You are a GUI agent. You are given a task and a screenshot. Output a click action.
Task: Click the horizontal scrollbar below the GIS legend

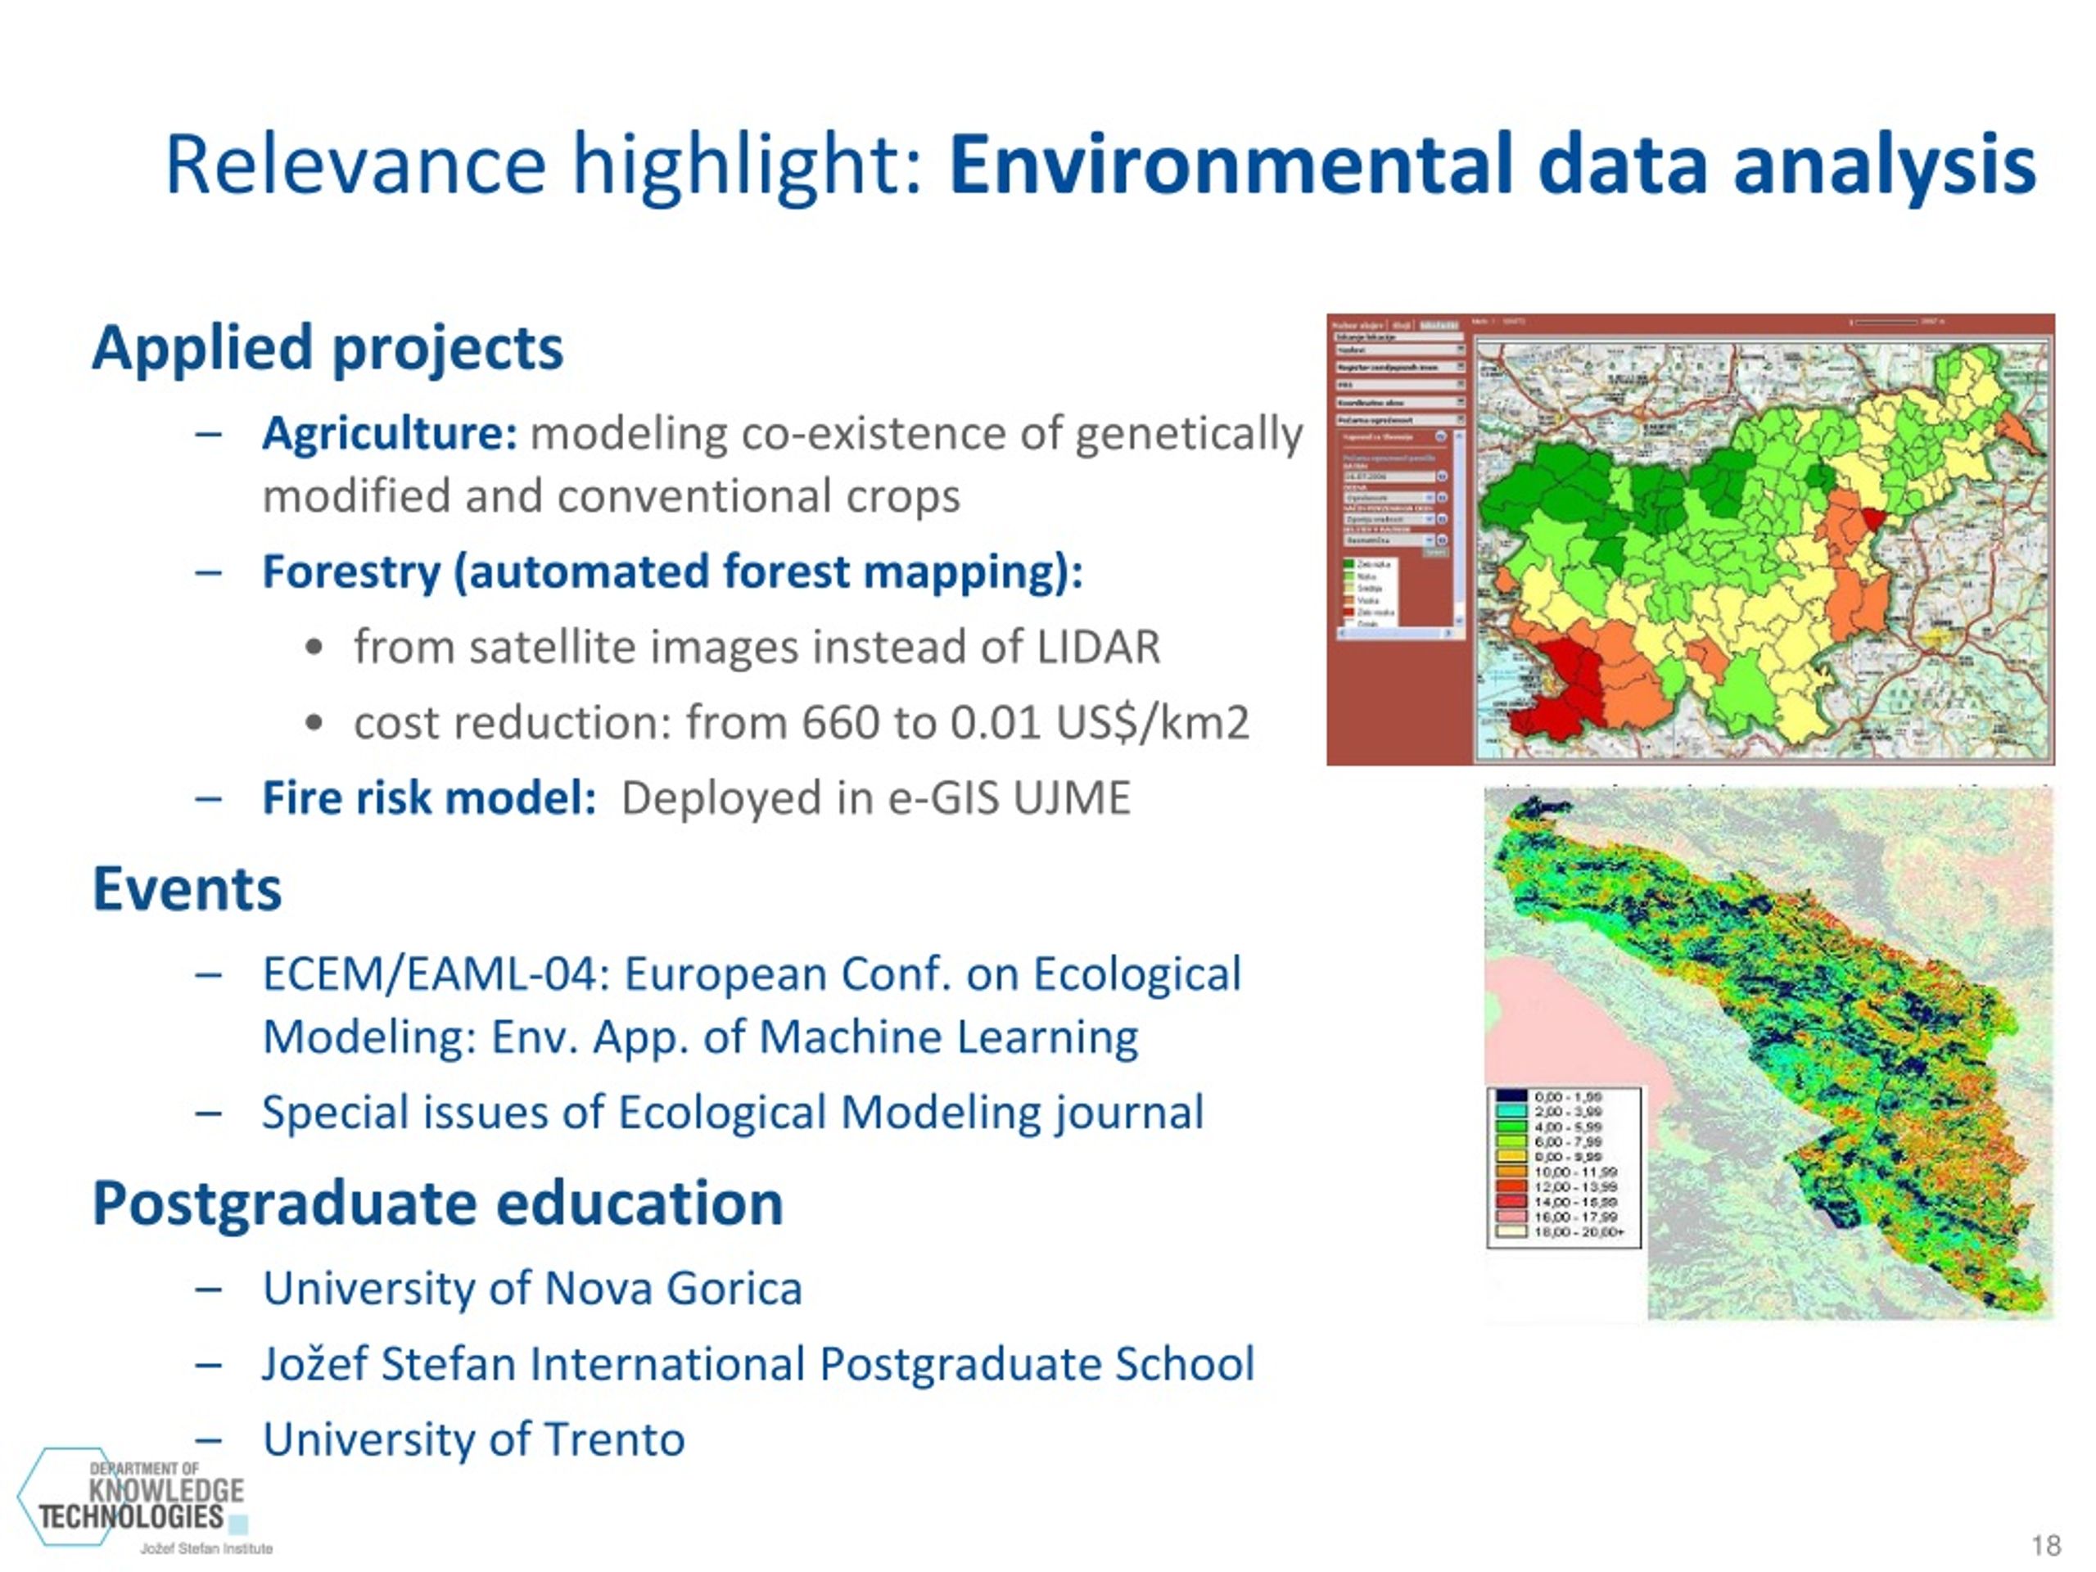tap(1396, 634)
